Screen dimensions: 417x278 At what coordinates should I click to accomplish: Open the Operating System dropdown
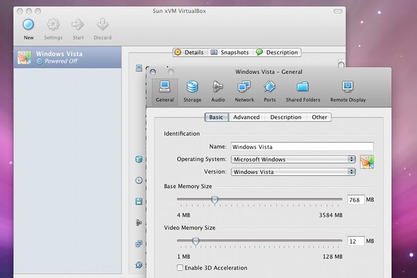coord(293,159)
